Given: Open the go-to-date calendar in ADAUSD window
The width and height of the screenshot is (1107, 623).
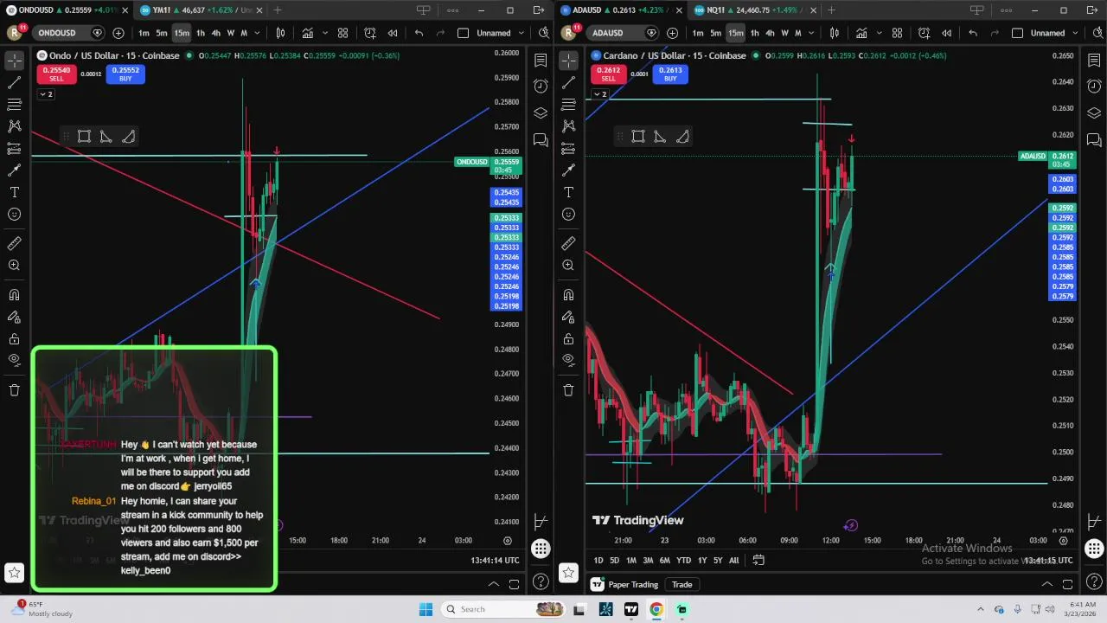Looking at the screenshot, I should pyautogui.click(x=758, y=560).
